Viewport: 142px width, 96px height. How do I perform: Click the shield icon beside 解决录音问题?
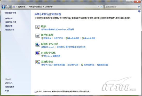click(x=67, y=38)
